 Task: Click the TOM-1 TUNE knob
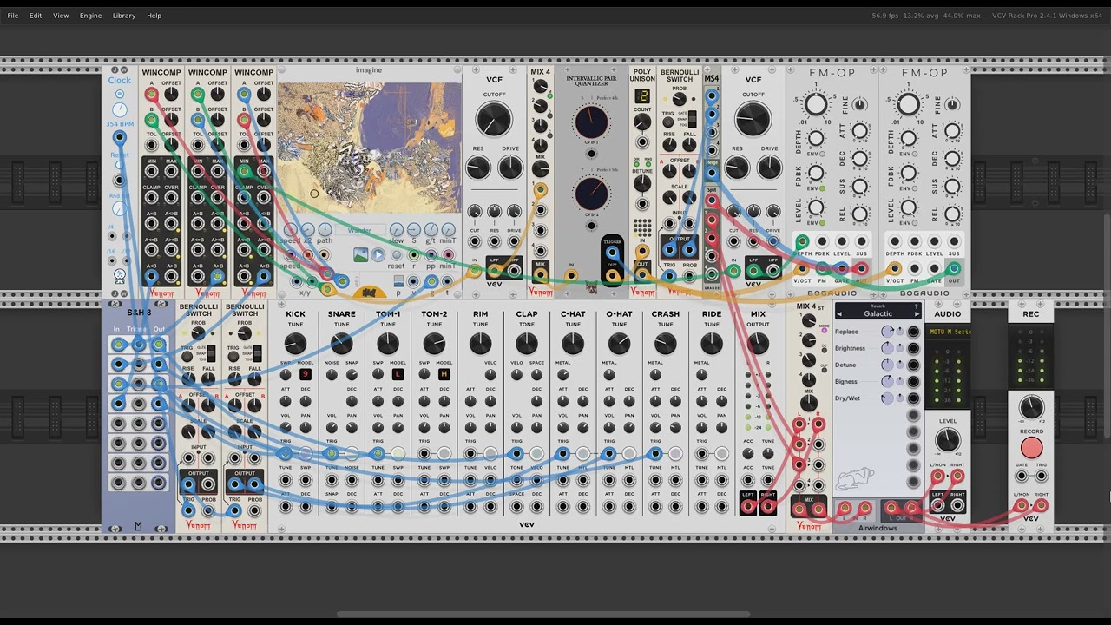pyautogui.click(x=388, y=345)
